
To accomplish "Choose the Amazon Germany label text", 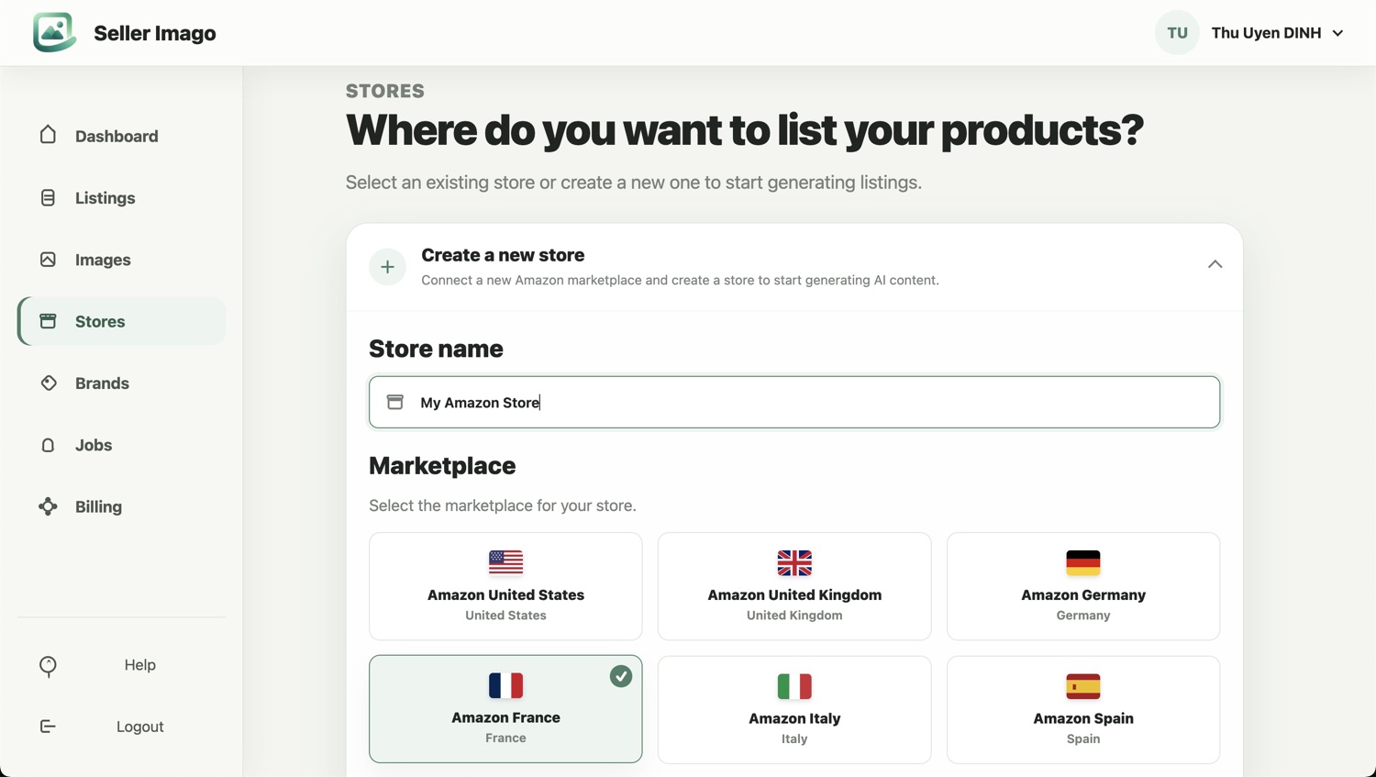I will click(x=1083, y=594).
